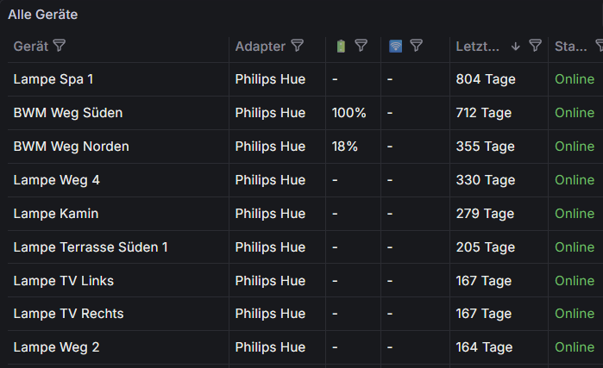Viewport: 603px width, 368px height.
Task: Open the filter next to the battery icon
Action: coord(361,46)
